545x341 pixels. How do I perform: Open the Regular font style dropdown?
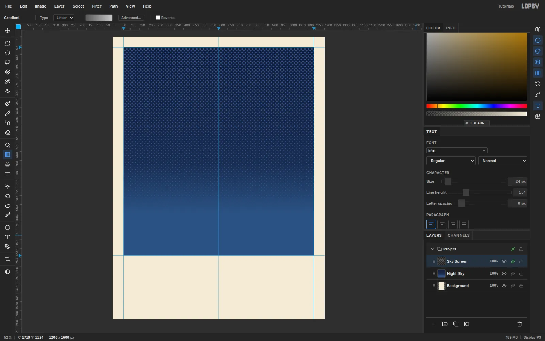tap(451, 161)
